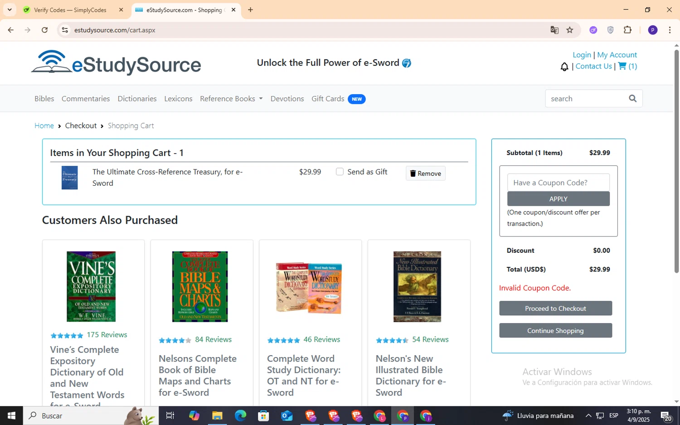This screenshot has height=425, width=680.
Task: Open the Lexicons menu
Action: [x=178, y=98]
